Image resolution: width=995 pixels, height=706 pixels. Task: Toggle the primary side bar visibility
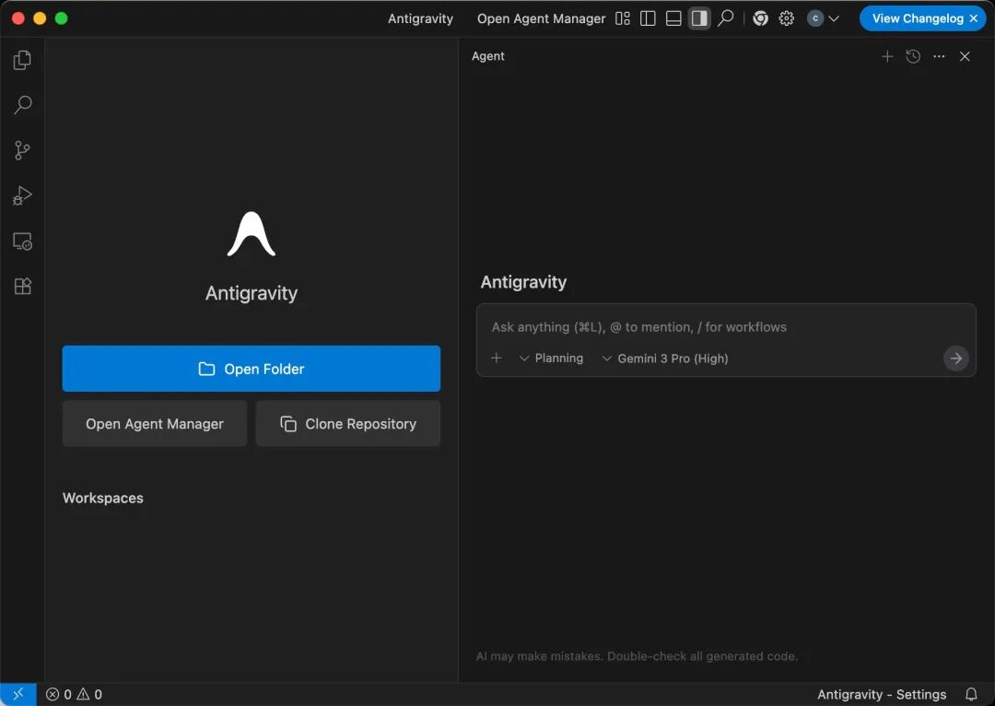point(648,18)
